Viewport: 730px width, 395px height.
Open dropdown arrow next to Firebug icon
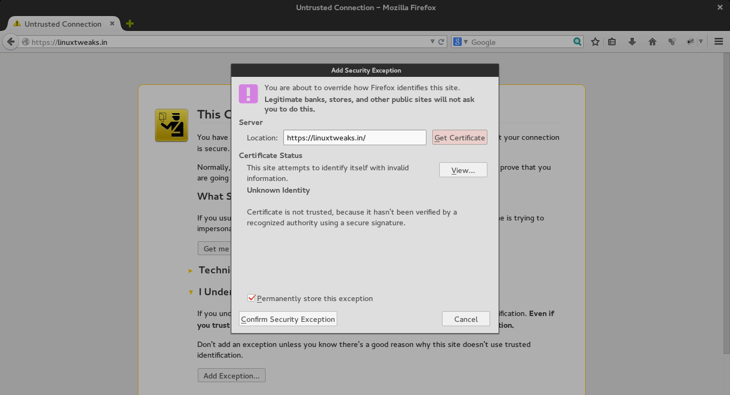pos(701,42)
